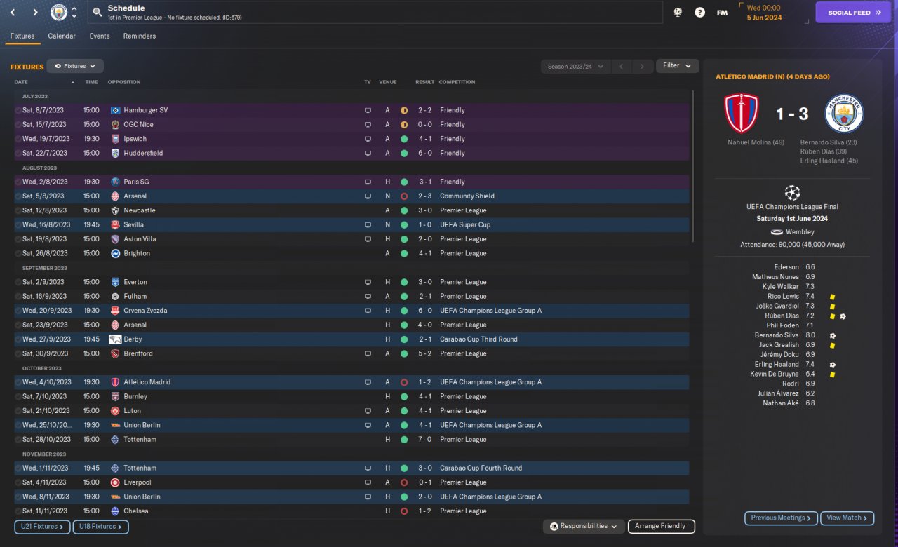Viewport: 898px width, 547px height.
Task: Click the View Match button
Action: [x=847, y=518]
